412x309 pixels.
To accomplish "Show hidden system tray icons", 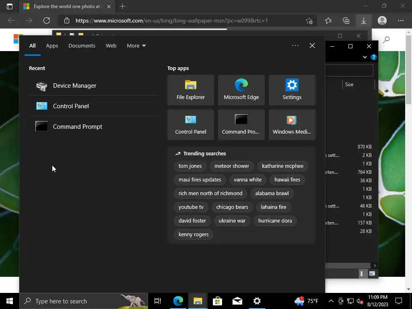I will tap(331, 301).
